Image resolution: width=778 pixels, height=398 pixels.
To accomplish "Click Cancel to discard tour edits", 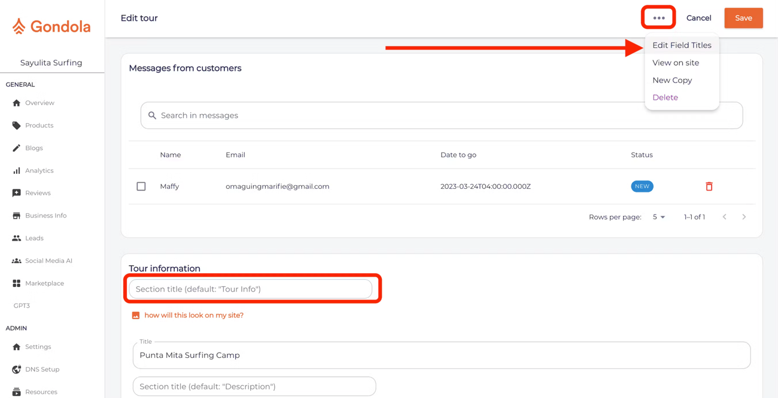I will click(x=698, y=18).
